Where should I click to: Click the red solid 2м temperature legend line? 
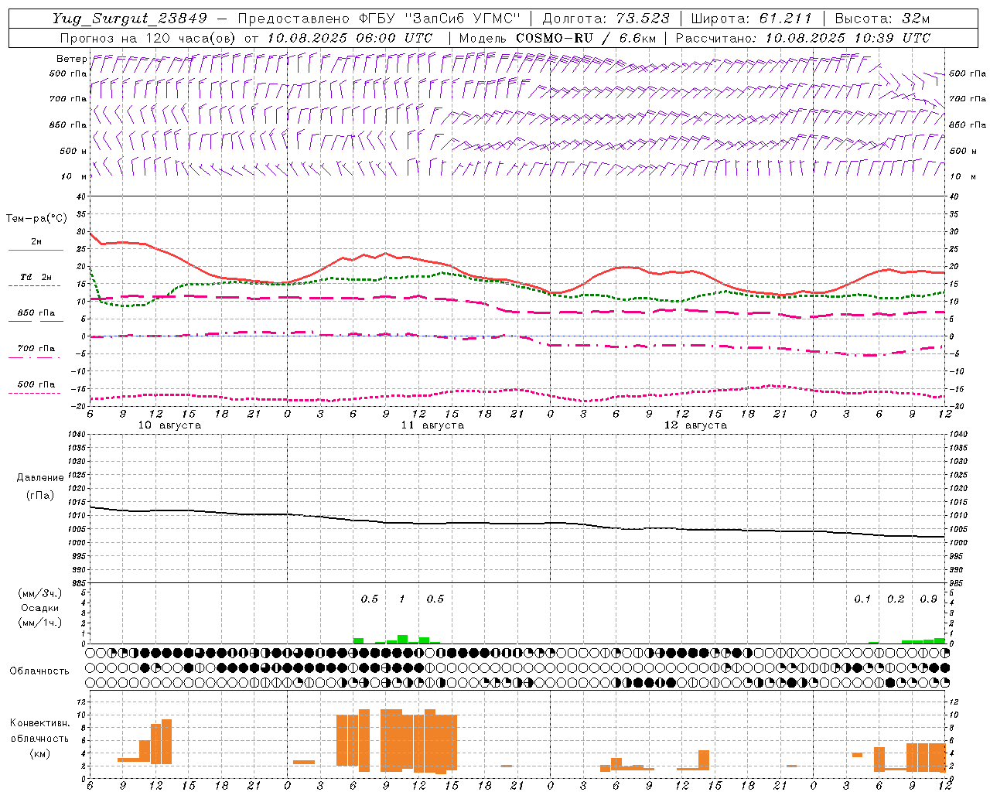[x=36, y=250]
